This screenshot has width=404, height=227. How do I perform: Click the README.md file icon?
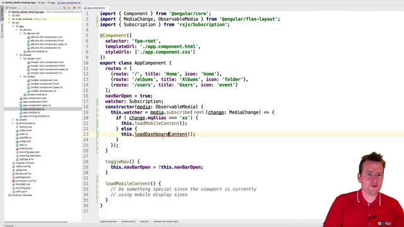click(x=13, y=185)
